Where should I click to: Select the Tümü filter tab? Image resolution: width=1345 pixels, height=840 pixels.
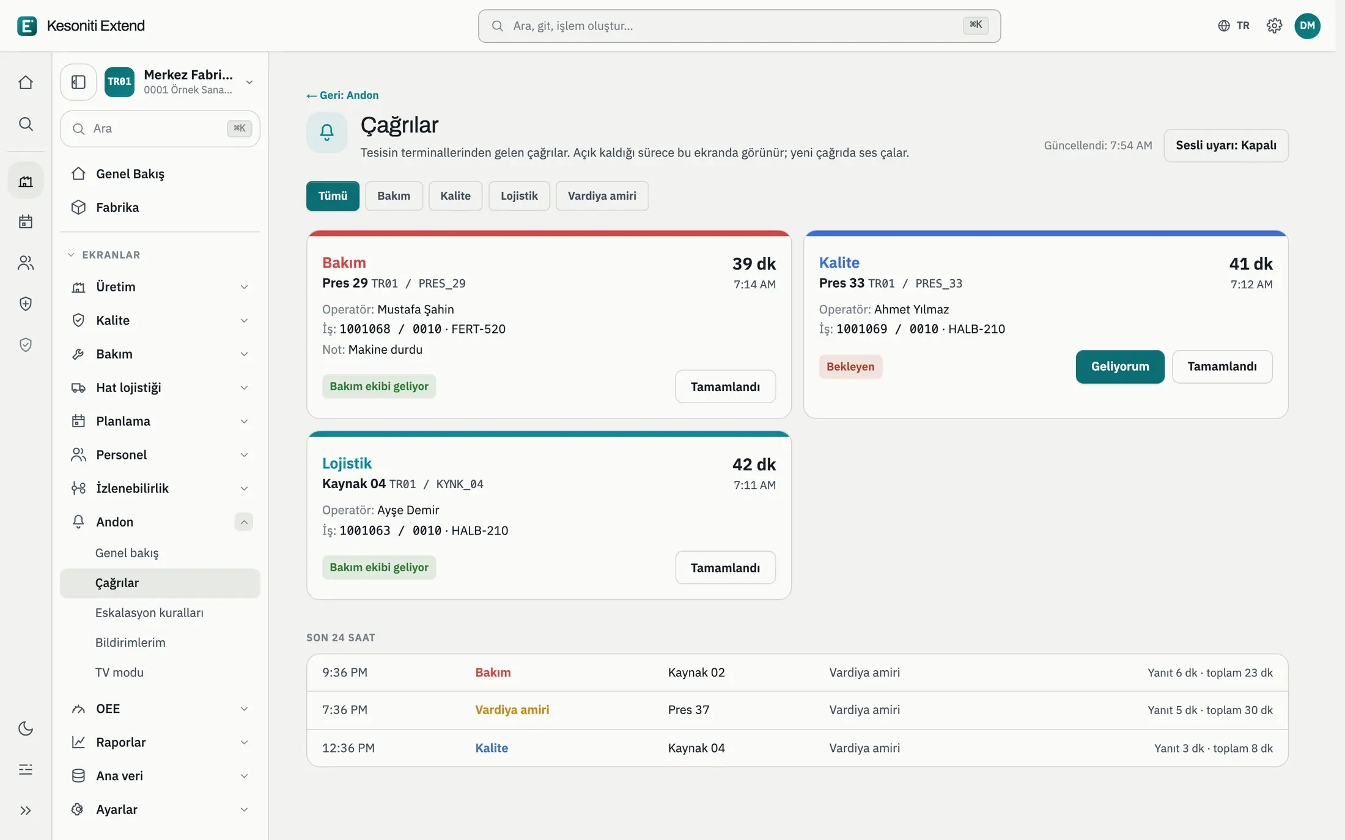(333, 196)
